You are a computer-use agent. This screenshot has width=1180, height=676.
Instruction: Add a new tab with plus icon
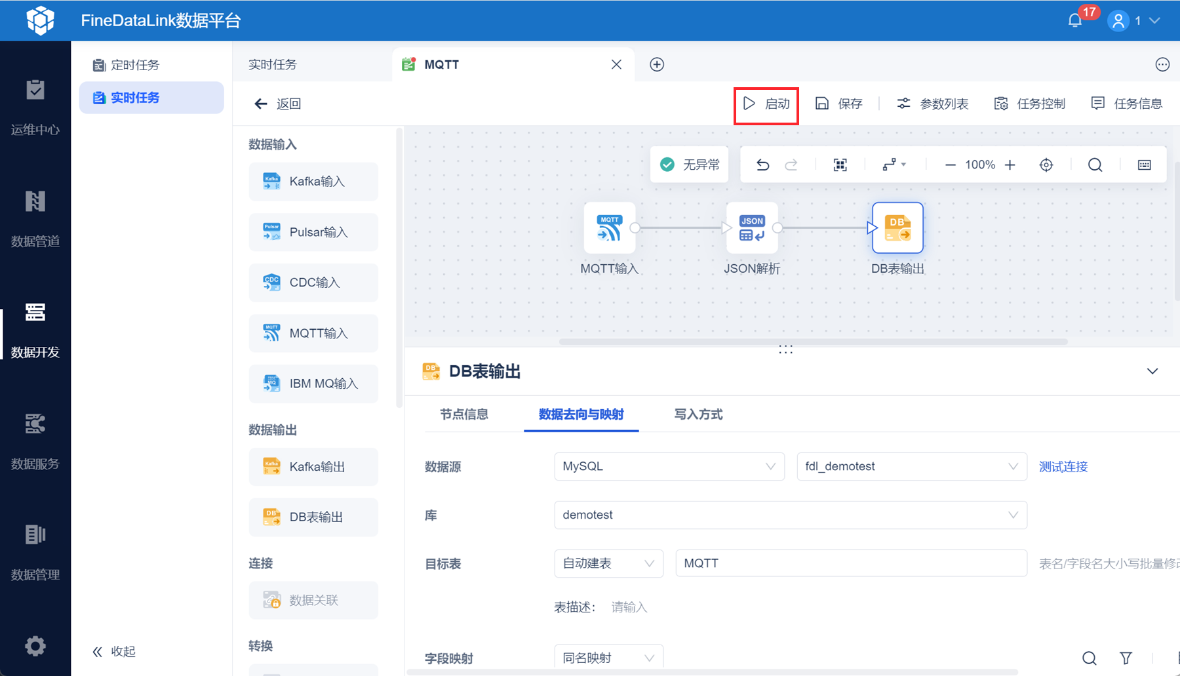point(657,64)
